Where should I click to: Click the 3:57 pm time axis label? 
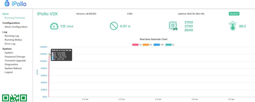231,99
